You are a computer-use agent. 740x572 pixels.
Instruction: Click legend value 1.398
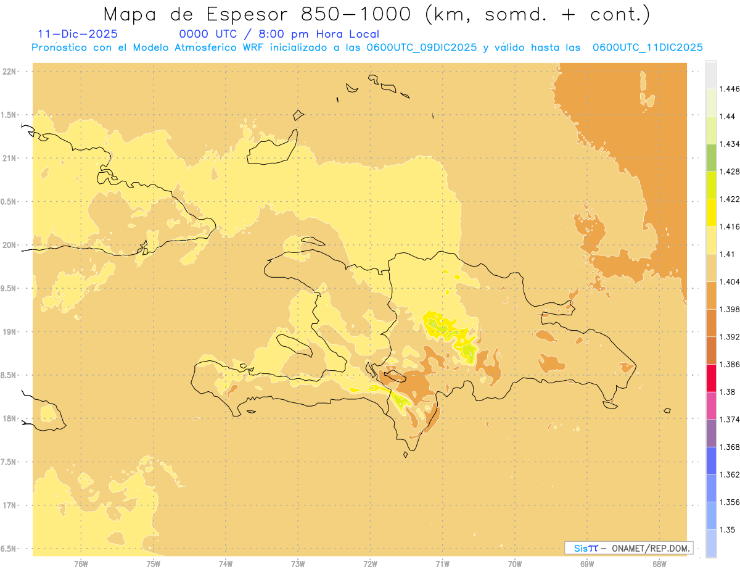coord(730,309)
